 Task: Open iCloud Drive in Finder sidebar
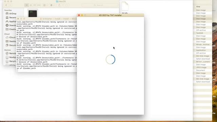[x=11, y=37]
